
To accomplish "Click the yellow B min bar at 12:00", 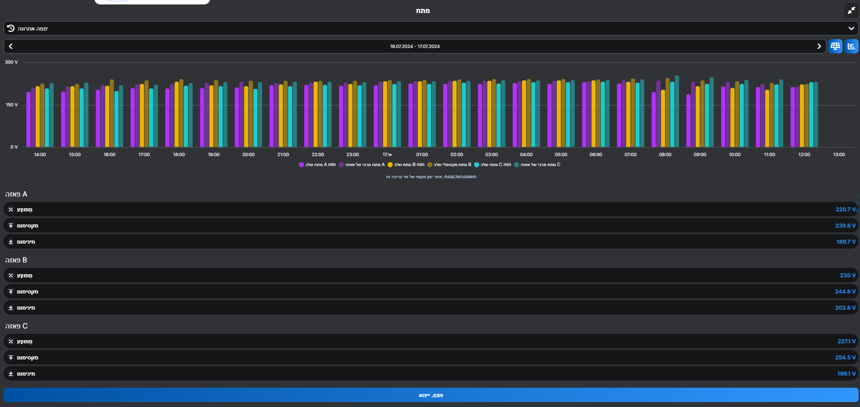I will (x=802, y=116).
